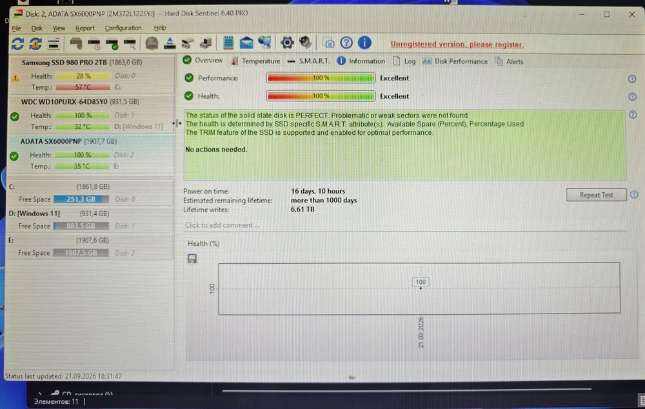Open the File menu
The width and height of the screenshot is (645, 409).
(17, 28)
